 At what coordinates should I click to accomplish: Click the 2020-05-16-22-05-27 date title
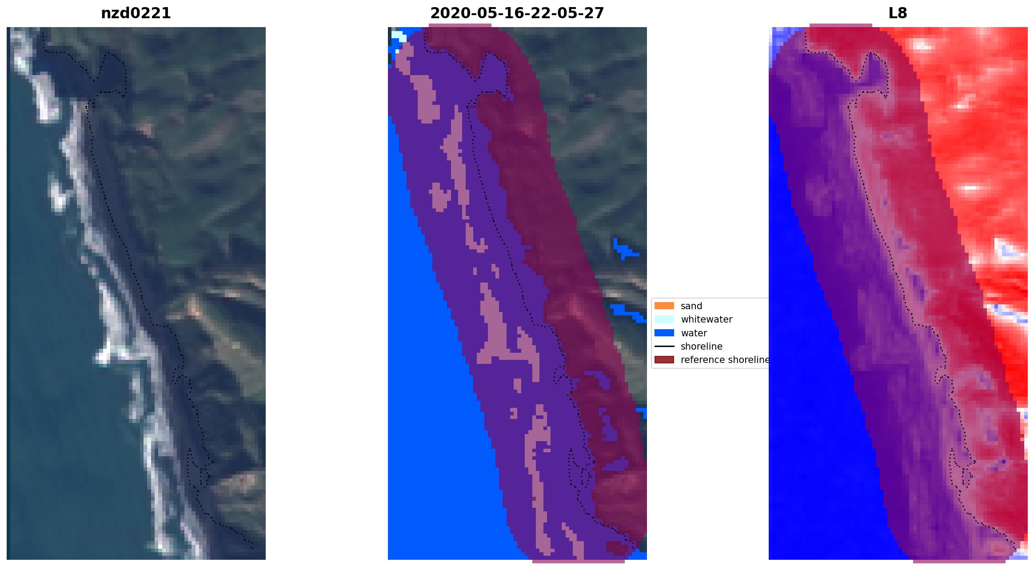click(x=517, y=13)
